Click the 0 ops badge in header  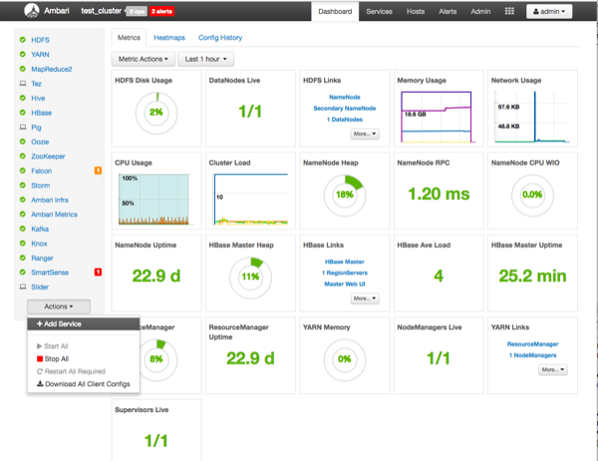tap(136, 12)
